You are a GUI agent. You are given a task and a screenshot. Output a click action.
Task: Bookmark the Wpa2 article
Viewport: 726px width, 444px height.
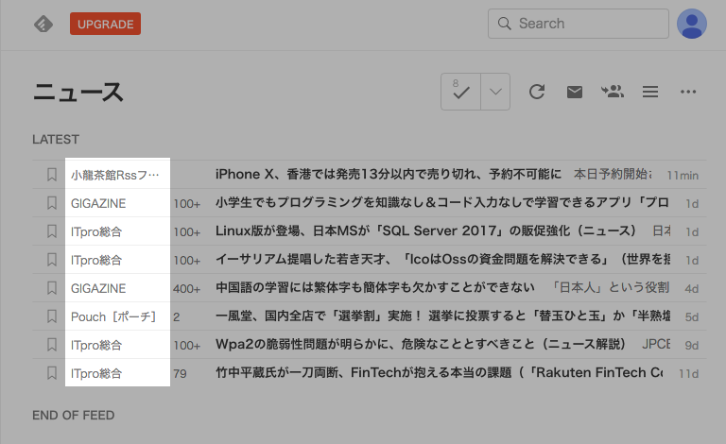click(52, 344)
